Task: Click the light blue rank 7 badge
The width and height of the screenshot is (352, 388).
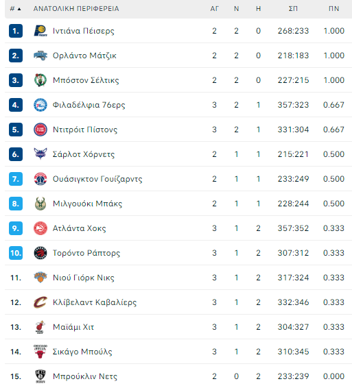Action: coord(16,179)
